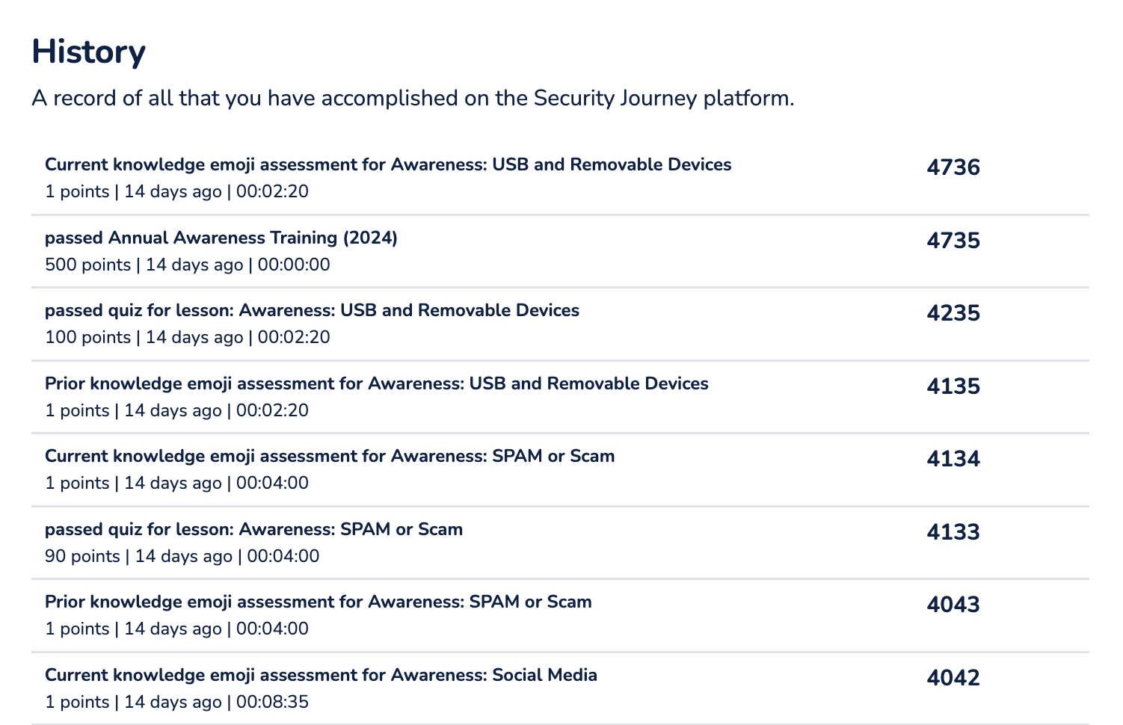Open Current knowledge SPAM or Scam assessment entry

(x=330, y=456)
